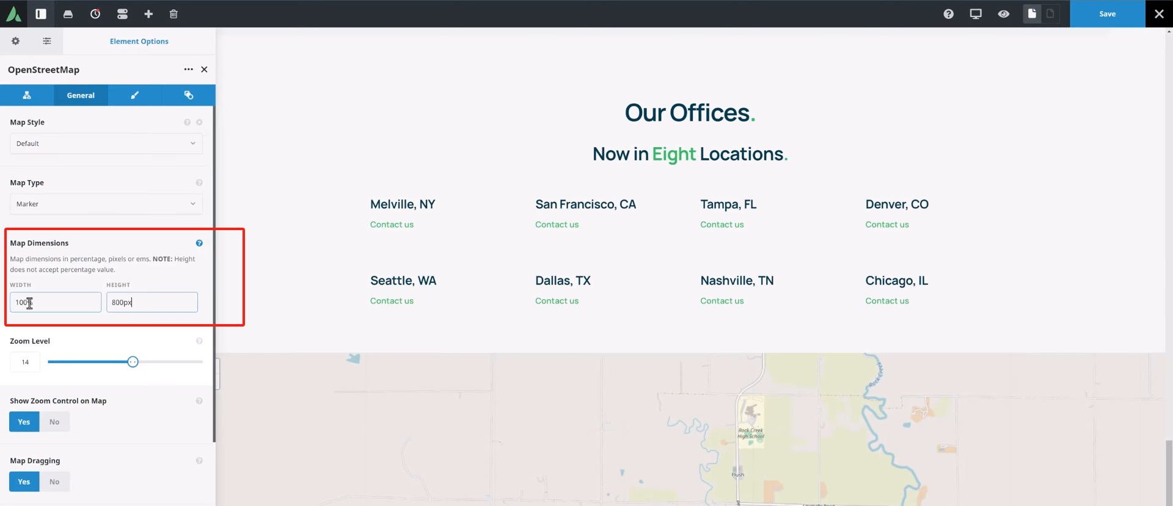Click the Zoom Level slider handle
This screenshot has height=506, width=1173.
tap(133, 362)
